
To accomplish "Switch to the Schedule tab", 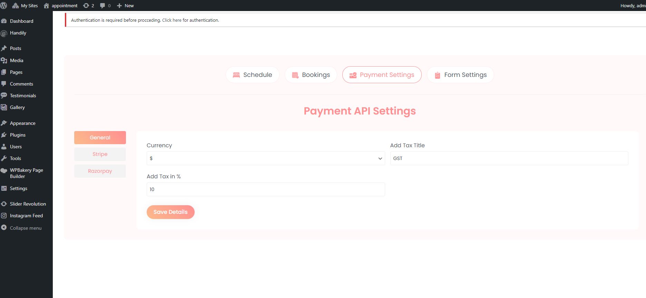I will pos(252,75).
